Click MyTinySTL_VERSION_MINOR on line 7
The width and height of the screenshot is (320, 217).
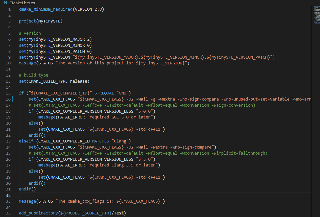point(57,45)
